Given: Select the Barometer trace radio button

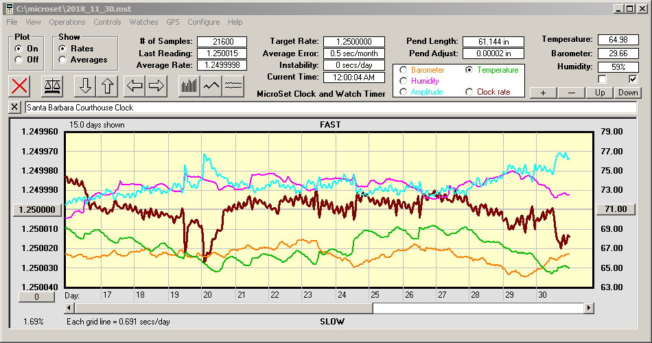Looking at the screenshot, I should coord(403,70).
